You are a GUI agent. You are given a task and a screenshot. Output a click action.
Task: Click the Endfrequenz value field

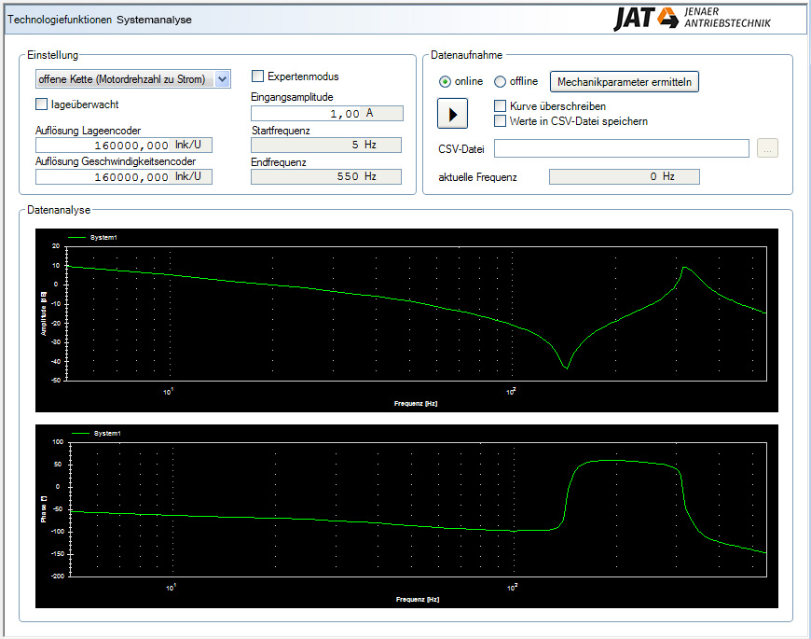tap(326, 176)
